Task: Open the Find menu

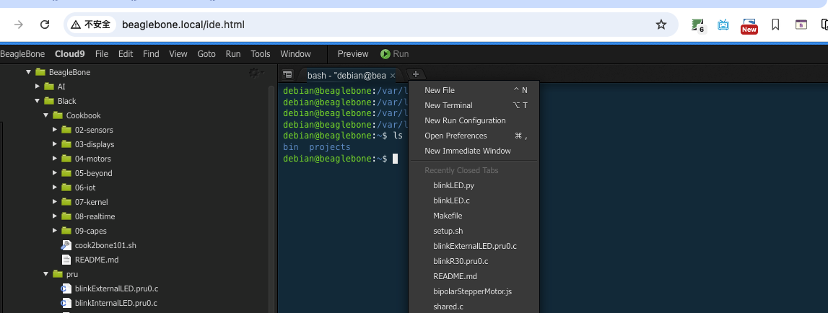Action: (151, 54)
